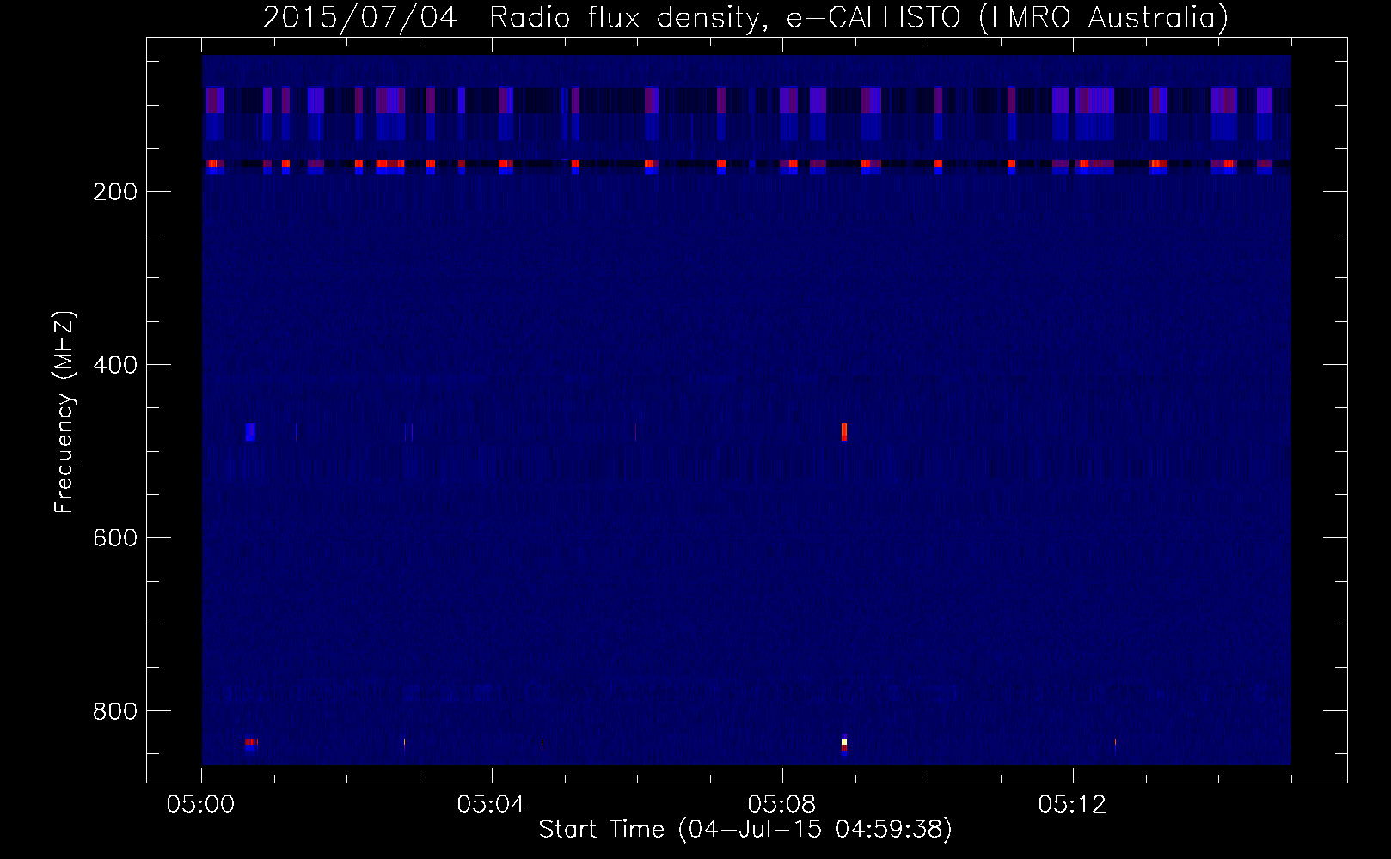Click the time tick label "05:08"
1391x859 pixels.
(x=781, y=804)
